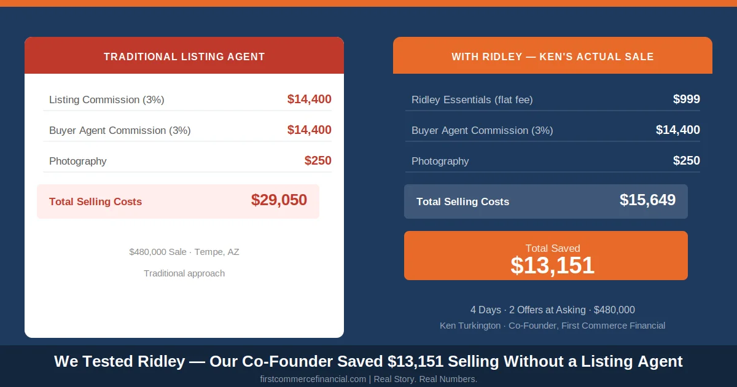
Task: Click the $480,000 Sale · Tempe, AZ caption
Action: [184, 252]
